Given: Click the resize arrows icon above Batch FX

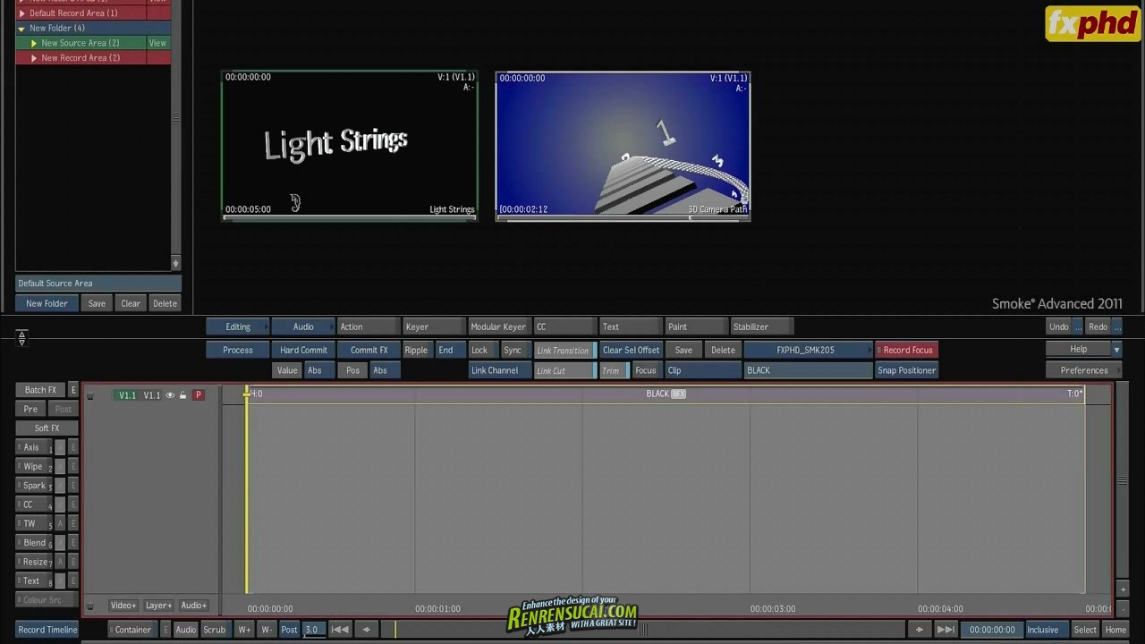Looking at the screenshot, I should 21,338.
